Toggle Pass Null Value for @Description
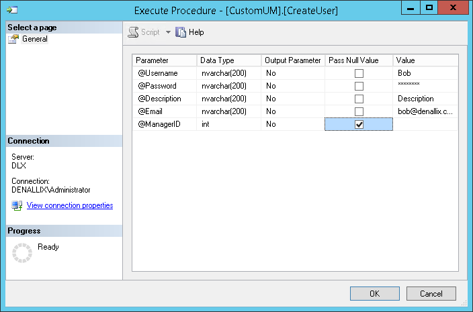The height and width of the screenshot is (312, 473). [x=359, y=99]
